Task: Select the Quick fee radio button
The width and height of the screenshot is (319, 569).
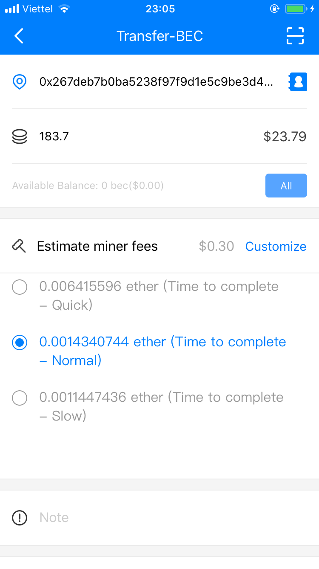Action: tap(20, 287)
